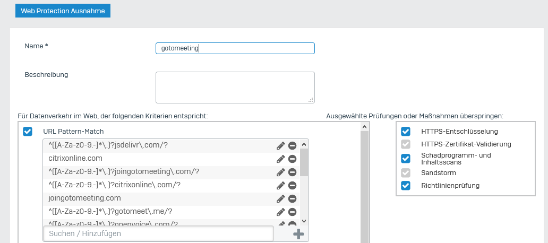Remove the citrixonline regex pattern
Screen dimensions: 548x243
click(x=293, y=185)
